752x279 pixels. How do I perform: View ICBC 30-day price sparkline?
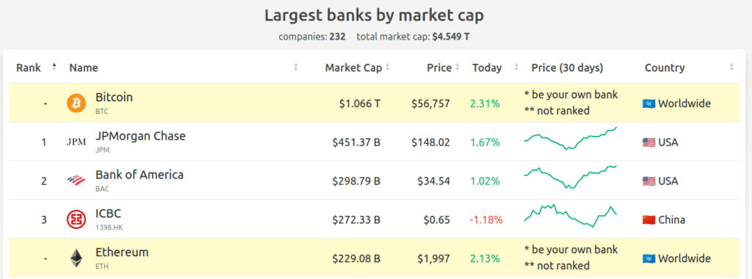(x=571, y=216)
